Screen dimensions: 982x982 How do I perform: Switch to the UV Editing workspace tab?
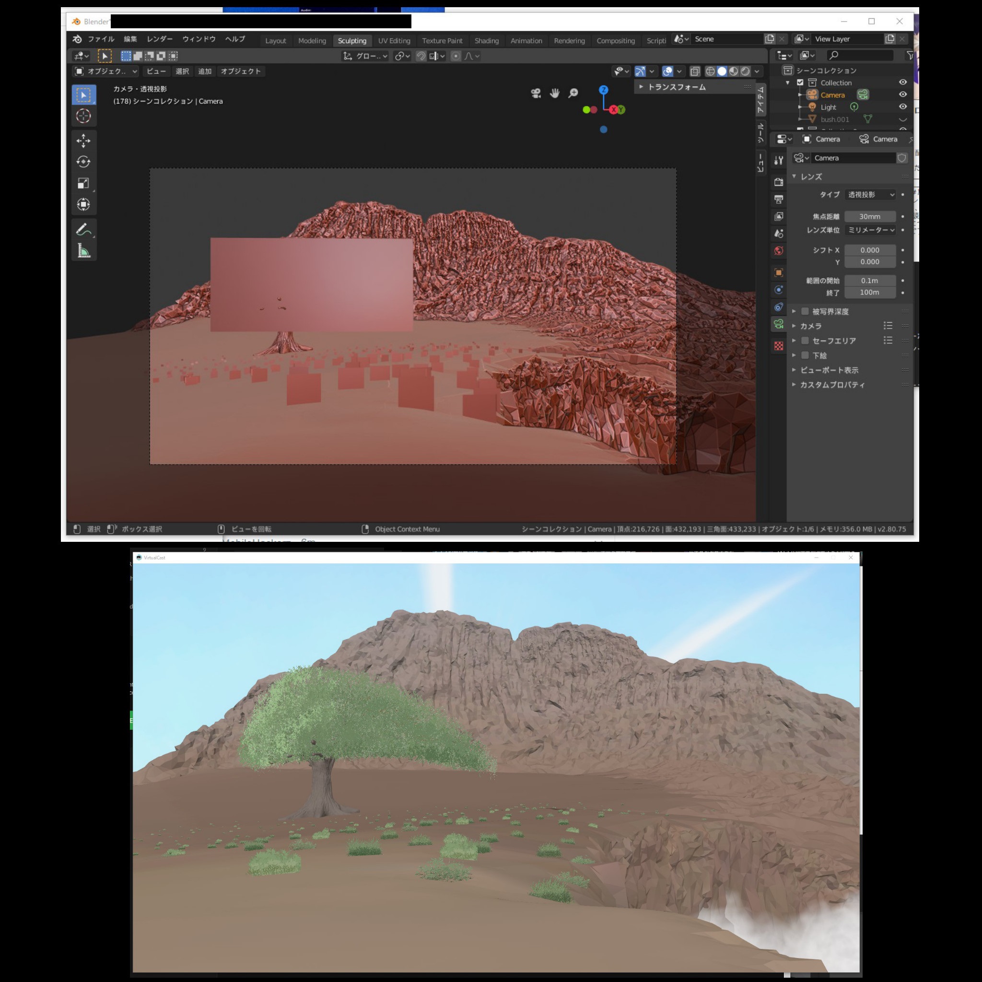pos(394,41)
